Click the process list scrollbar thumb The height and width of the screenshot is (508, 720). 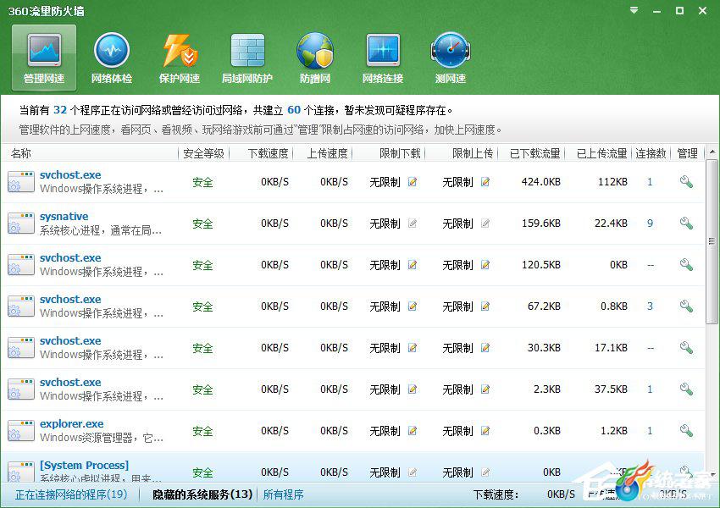[712, 241]
